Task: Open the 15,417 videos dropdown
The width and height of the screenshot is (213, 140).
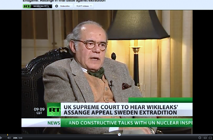Action: click(84, 6)
